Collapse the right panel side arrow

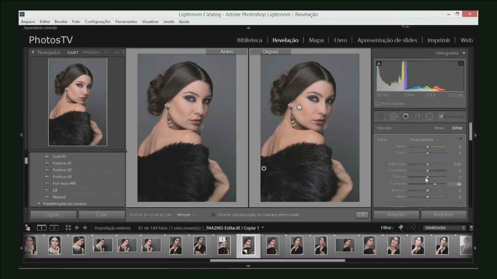click(476, 135)
